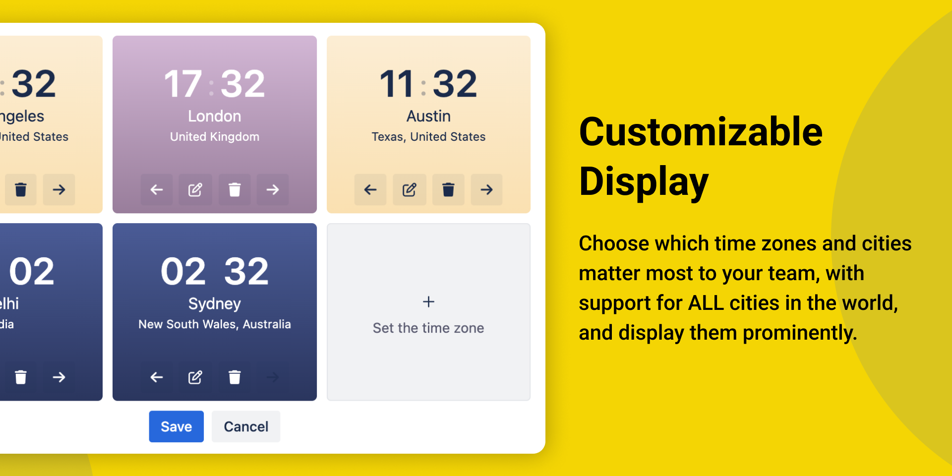Move Los Angeles card right
This screenshot has height=476, width=952.
pyautogui.click(x=59, y=189)
